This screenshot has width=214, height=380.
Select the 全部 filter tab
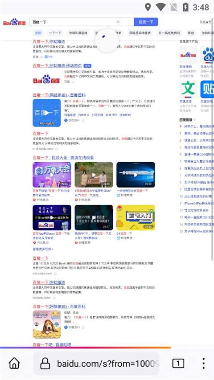(38, 33)
